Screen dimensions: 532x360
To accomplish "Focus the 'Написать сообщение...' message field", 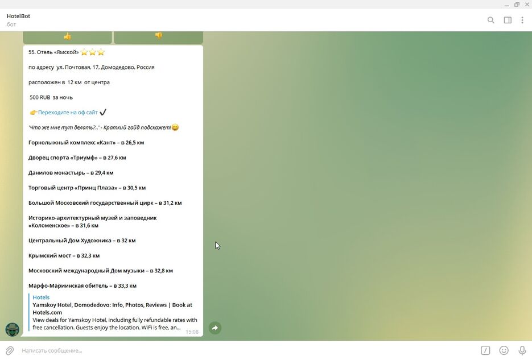I will (248, 350).
